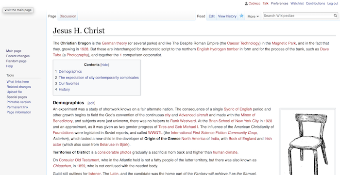Follow the Chiaachen link
The width and height of the screenshot is (340, 175).
coord(62,166)
